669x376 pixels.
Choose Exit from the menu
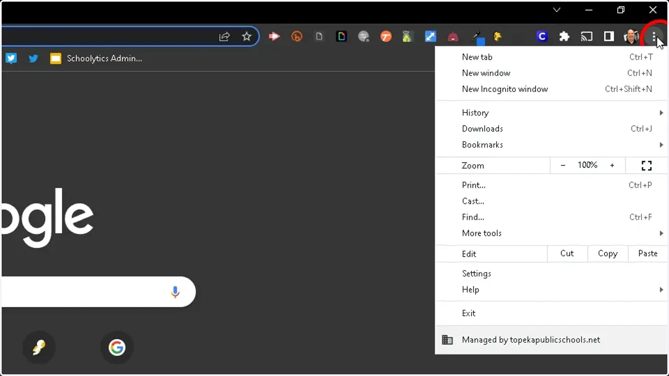click(x=552, y=313)
